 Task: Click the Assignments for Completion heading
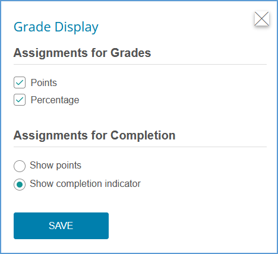tap(94, 135)
